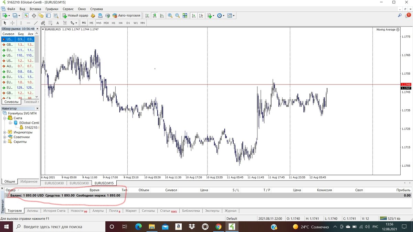
Task: Select the Fibonacci Retracement tool
Action: click(x=50, y=23)
